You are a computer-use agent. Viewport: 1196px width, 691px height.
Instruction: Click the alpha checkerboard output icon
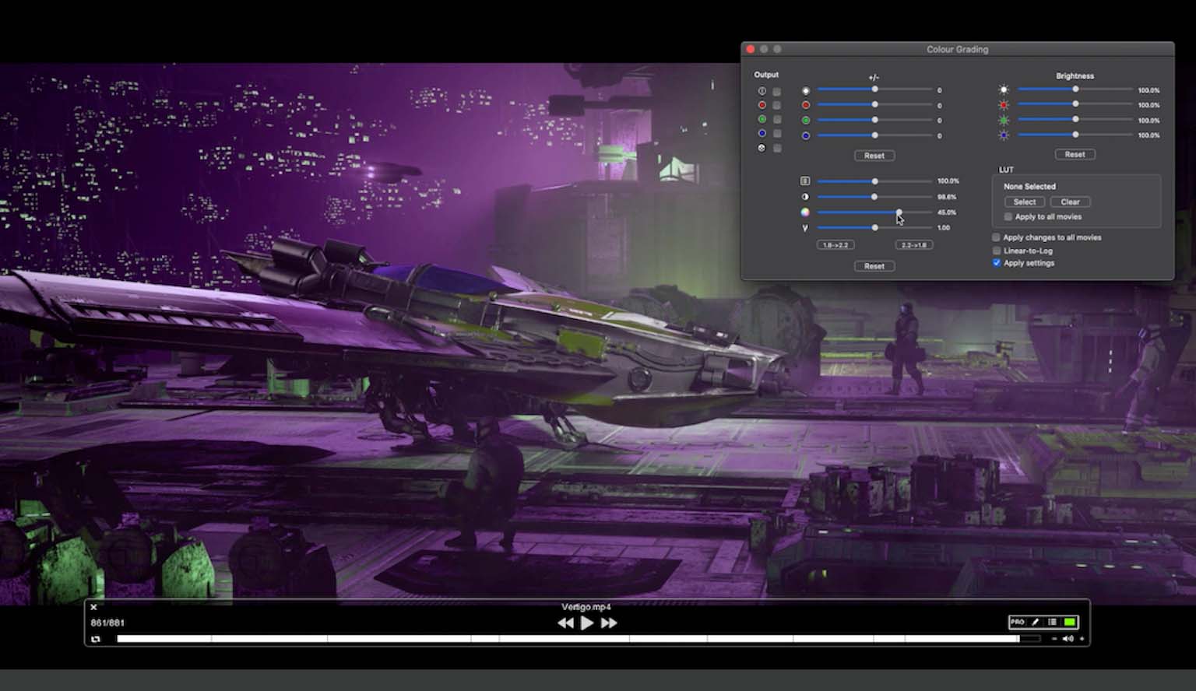[762, 148]
